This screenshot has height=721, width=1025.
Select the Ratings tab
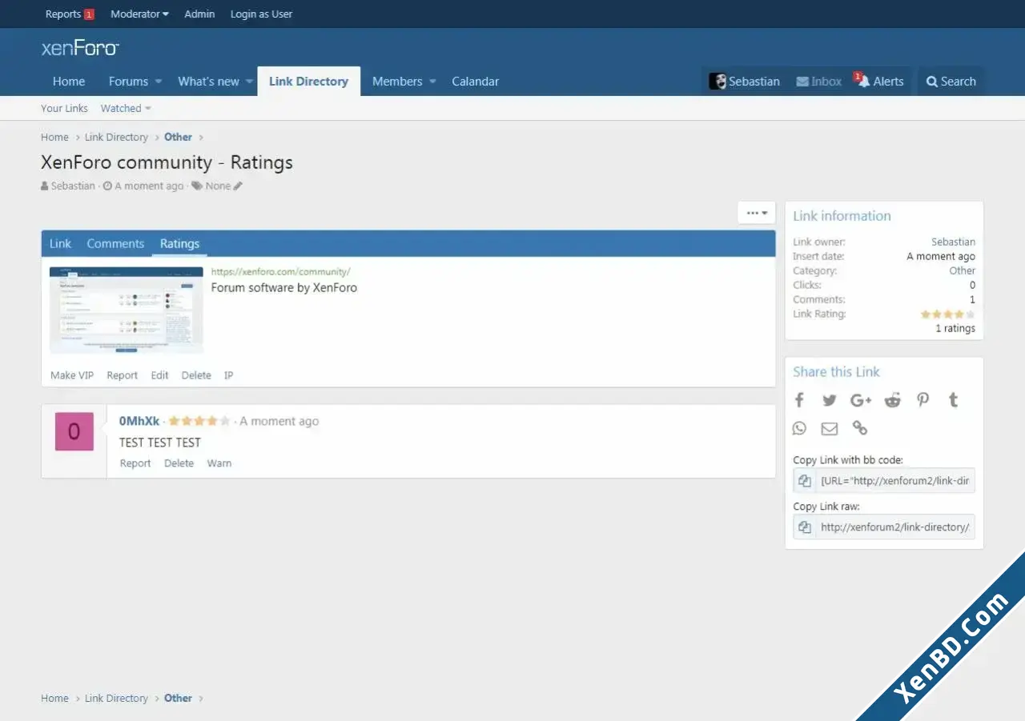click(x=179, y=244)
